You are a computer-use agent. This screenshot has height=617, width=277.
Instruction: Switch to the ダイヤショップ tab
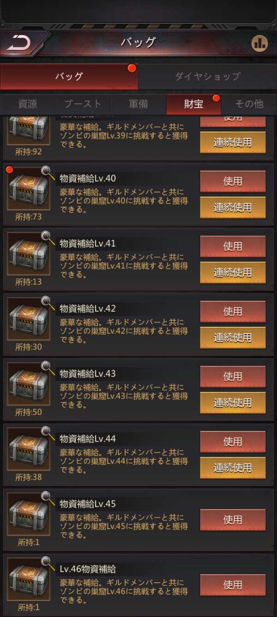pos(208,76)
